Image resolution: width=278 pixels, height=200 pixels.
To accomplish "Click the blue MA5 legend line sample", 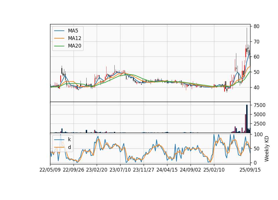I will click(59, 31).
